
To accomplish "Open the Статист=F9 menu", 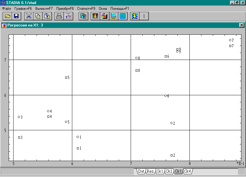I will (x=86, y=9).
